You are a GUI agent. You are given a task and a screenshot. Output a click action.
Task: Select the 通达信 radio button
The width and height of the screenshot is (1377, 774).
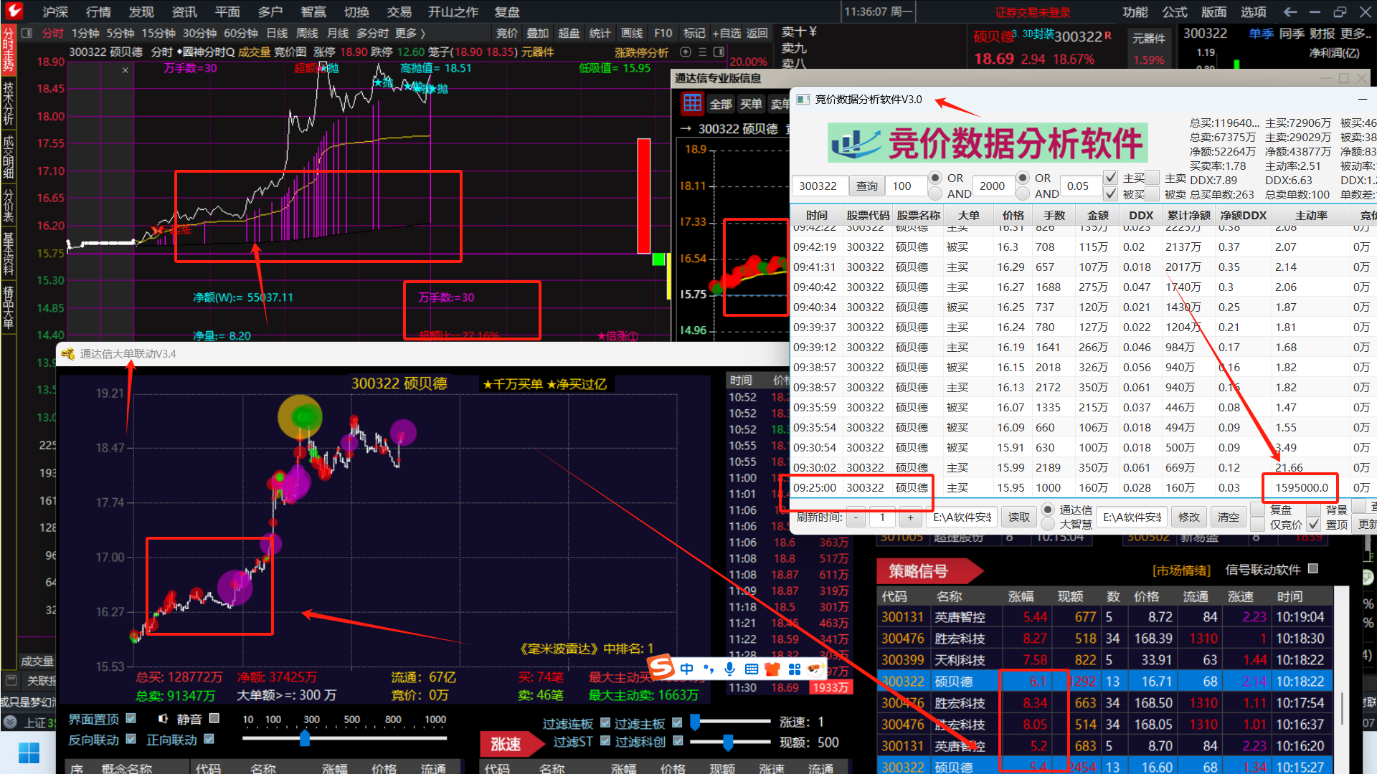1048,510
